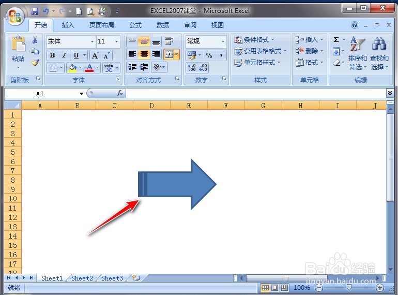Set bottom vertical alignment
398x295 pixels.
(x=156, y=41)
